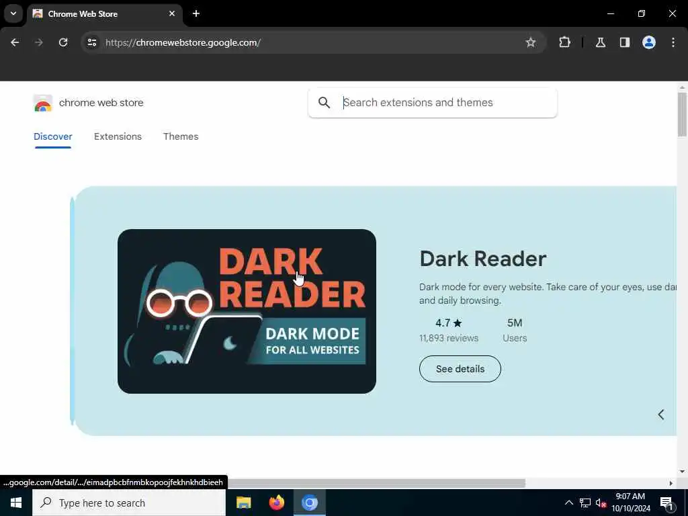Select the Discover tab

tap(52, 136)
